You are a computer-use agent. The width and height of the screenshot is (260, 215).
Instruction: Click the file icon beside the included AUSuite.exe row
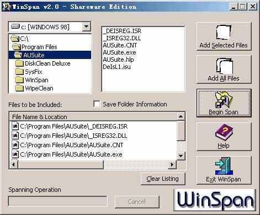point(15,154)
